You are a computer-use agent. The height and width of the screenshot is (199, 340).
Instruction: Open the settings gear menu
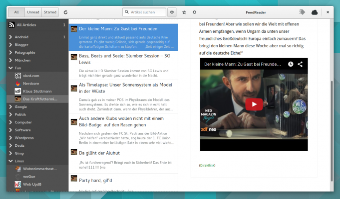[172, 11]
